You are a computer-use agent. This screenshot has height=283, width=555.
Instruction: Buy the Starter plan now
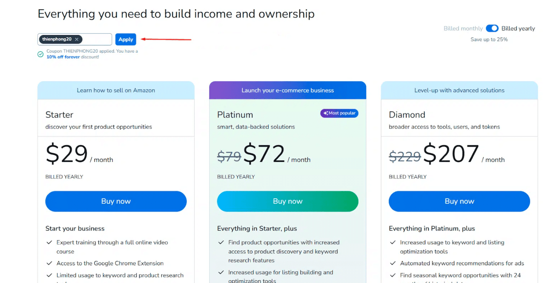pos(116,201)
